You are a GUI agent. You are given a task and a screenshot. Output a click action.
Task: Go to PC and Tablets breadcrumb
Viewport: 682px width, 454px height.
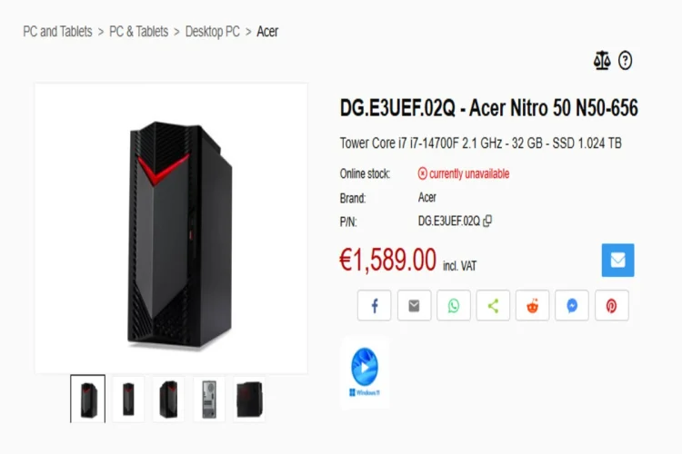pyautogui.click(x=57, y=32)
